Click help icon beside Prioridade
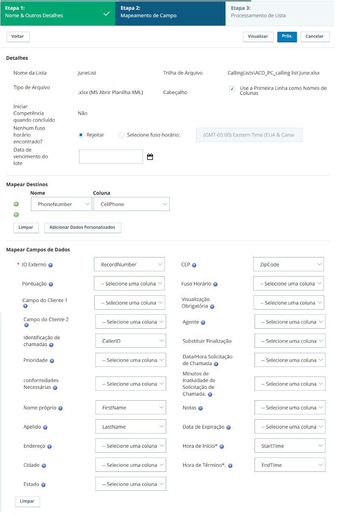This screenshot has height=515, width=337. point(52,361)
